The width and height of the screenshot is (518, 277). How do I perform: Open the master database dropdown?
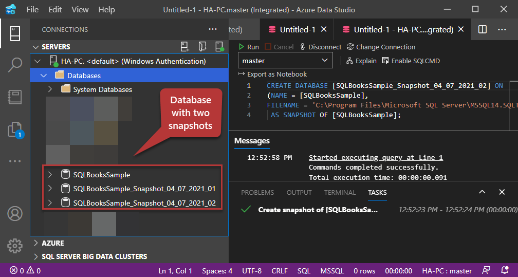(x=285, y=61)
